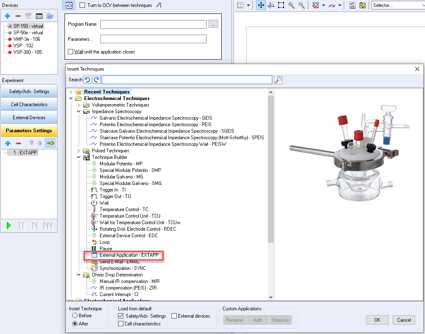Switch to the External Devices tab
425x334 pixels.
pyautogui.click(x=29, y=118)
